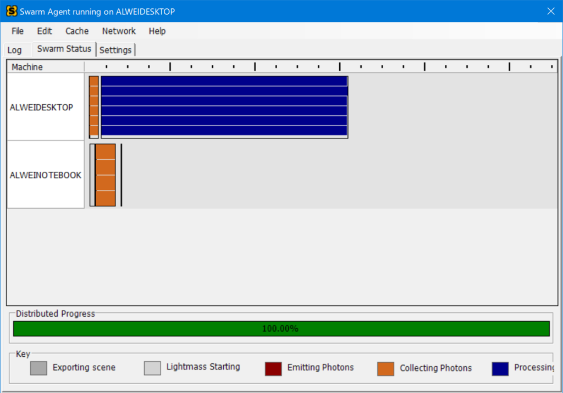Click the Collecting Photons orange swatch
The height and width of the screenshot is (393, 563).
click(385, 369)
